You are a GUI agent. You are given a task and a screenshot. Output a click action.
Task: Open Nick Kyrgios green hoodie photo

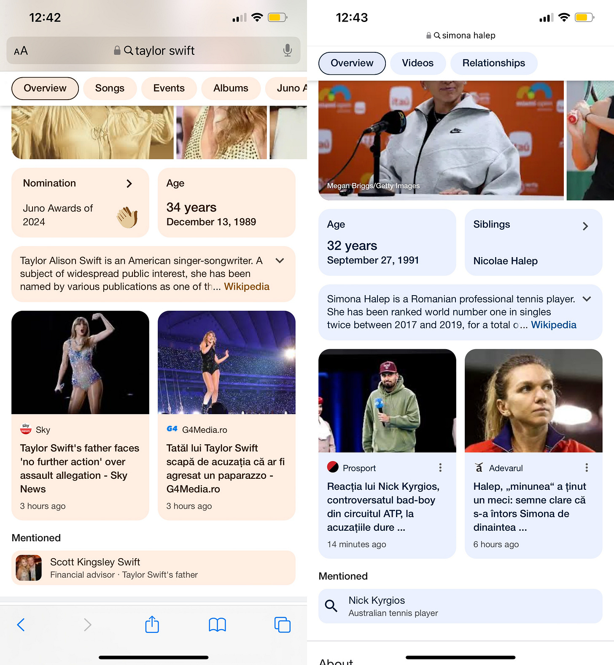[x=387, y=401]
